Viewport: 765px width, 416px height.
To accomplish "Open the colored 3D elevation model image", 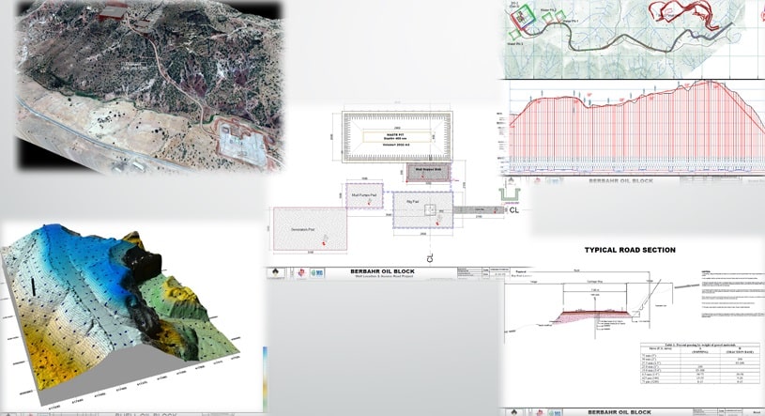I will (x=120, y=314).
